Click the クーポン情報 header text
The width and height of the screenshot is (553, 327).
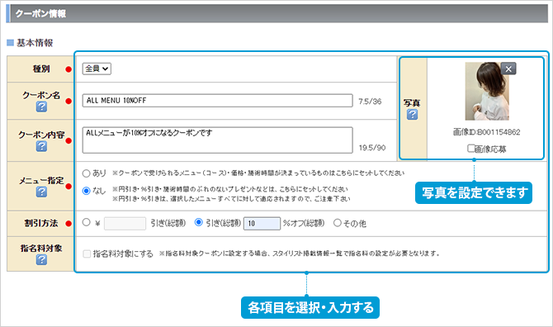click(40, 14)
